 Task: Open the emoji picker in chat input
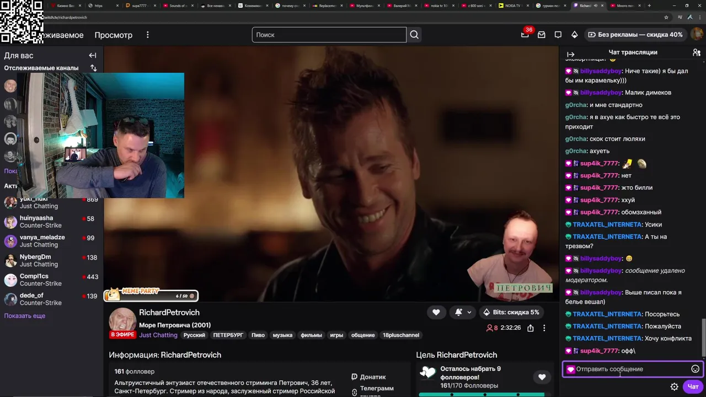pyautogui.click(x=695, y=369)
